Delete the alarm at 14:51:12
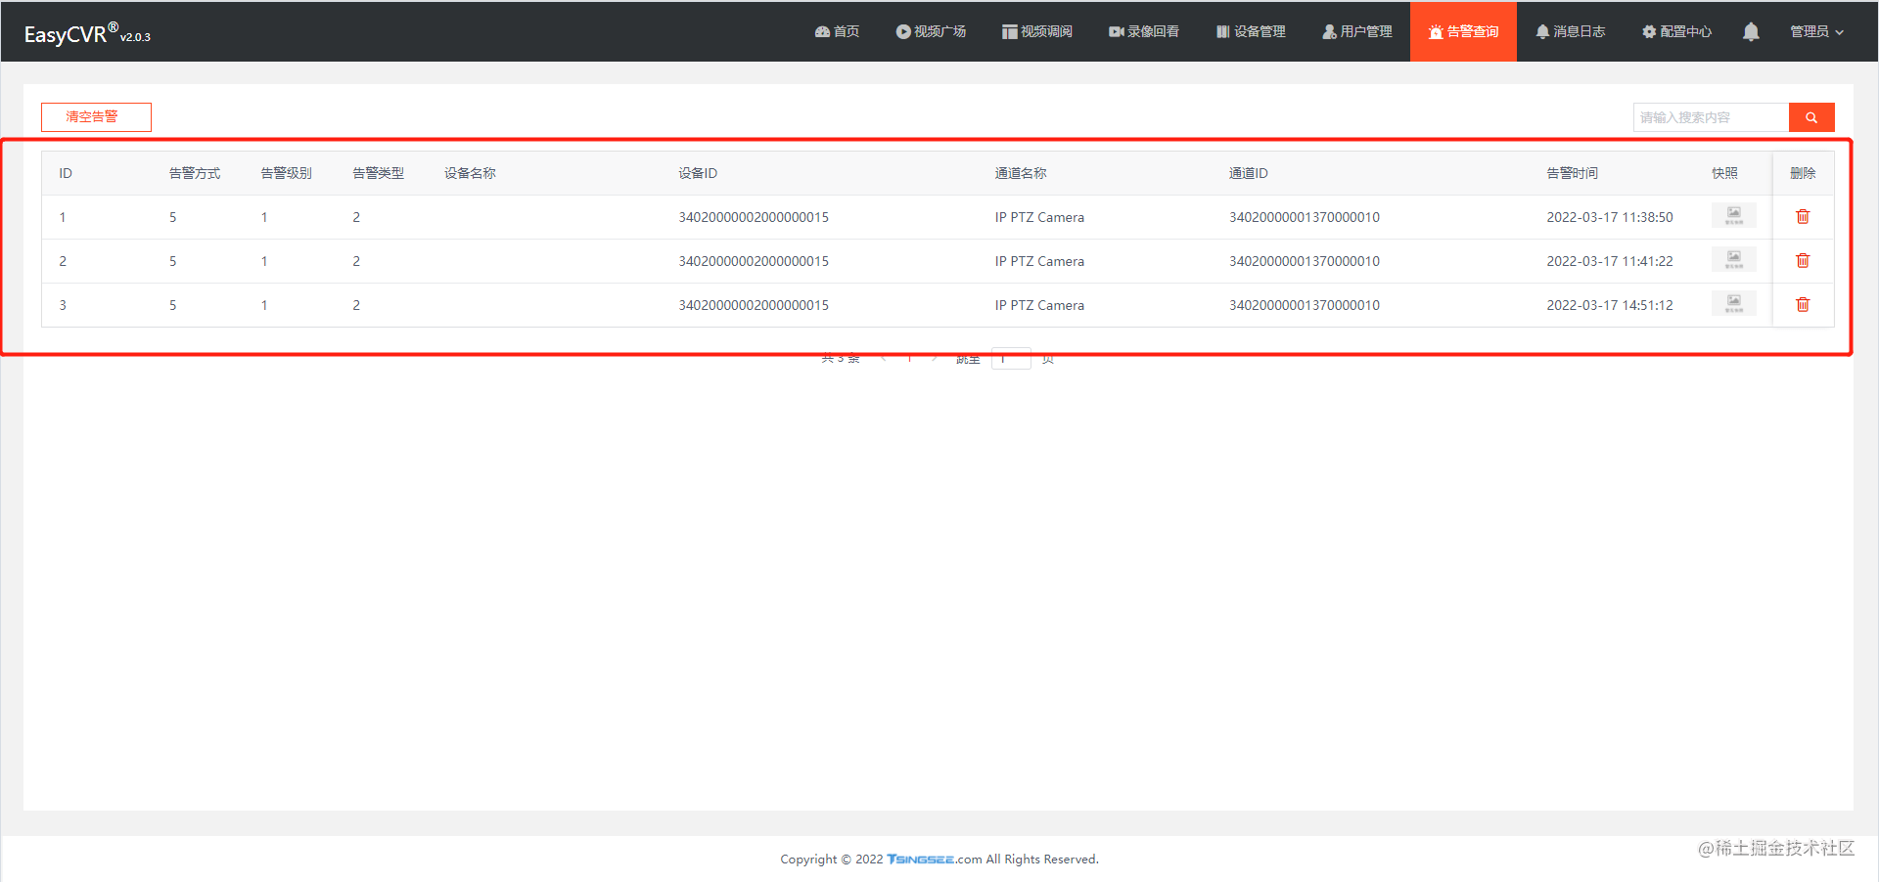This screenshot has width=1879, height=882. click(1803, 304)
